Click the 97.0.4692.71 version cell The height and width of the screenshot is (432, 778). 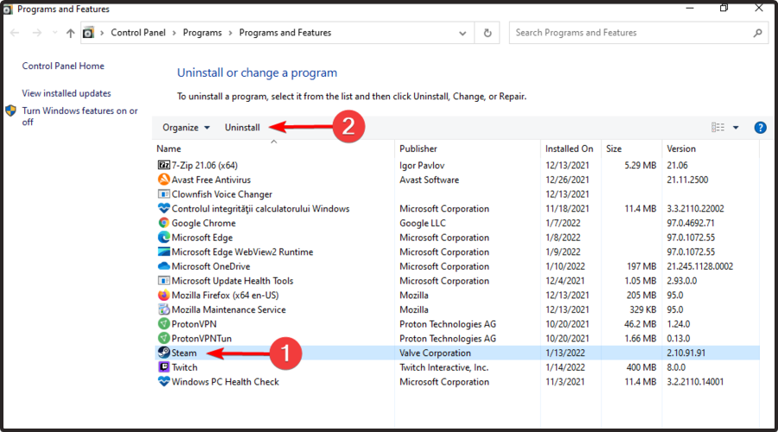pos(691,223)
